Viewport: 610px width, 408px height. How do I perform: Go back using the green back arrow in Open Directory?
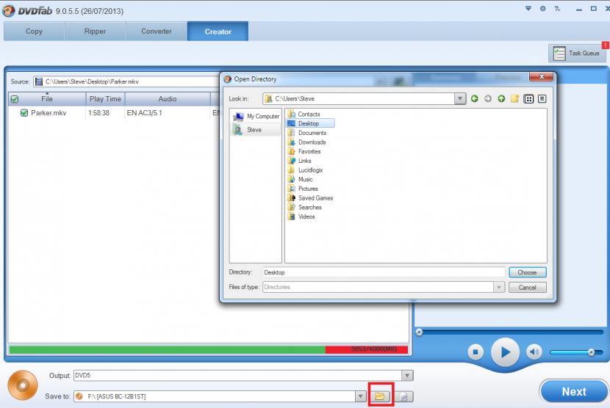click(x=474, y=98)
